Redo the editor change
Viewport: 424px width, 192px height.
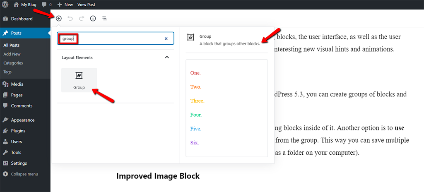(x=82, y=18)
